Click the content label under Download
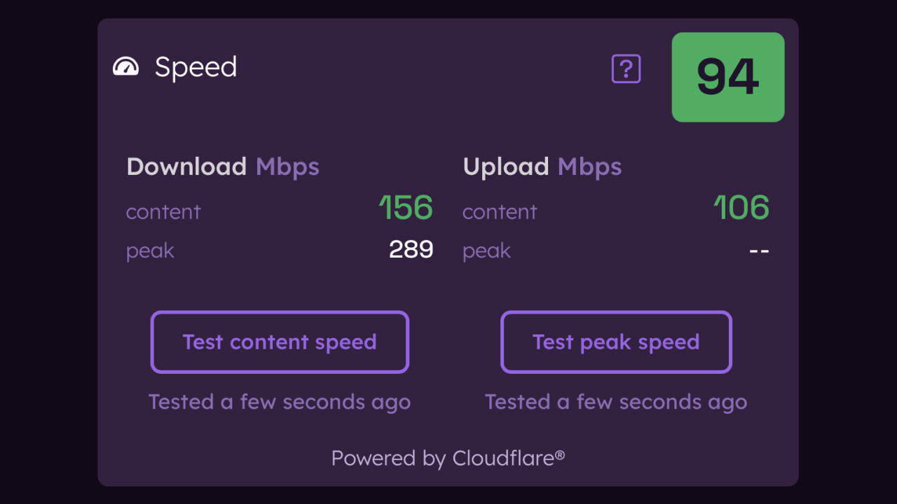 (163, 211)
